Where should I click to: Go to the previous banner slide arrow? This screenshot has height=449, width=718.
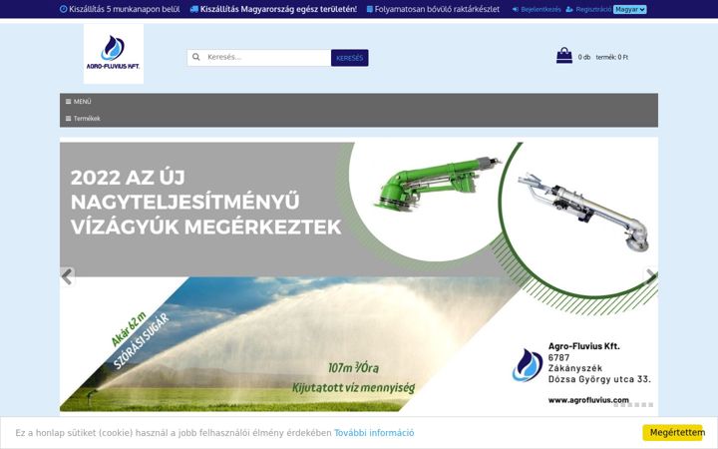coord(67,276)
